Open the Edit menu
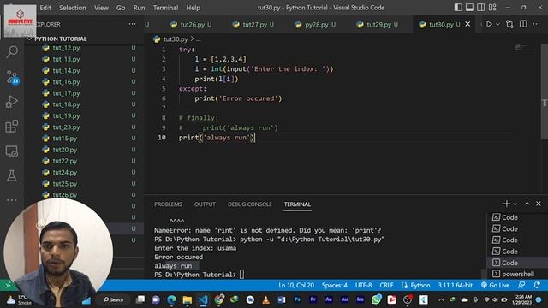This screenshot has height=308, width=548. click(x=45, y=8)
